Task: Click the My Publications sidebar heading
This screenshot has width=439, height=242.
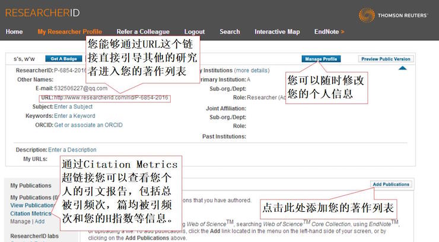Action: pos(31,186)
